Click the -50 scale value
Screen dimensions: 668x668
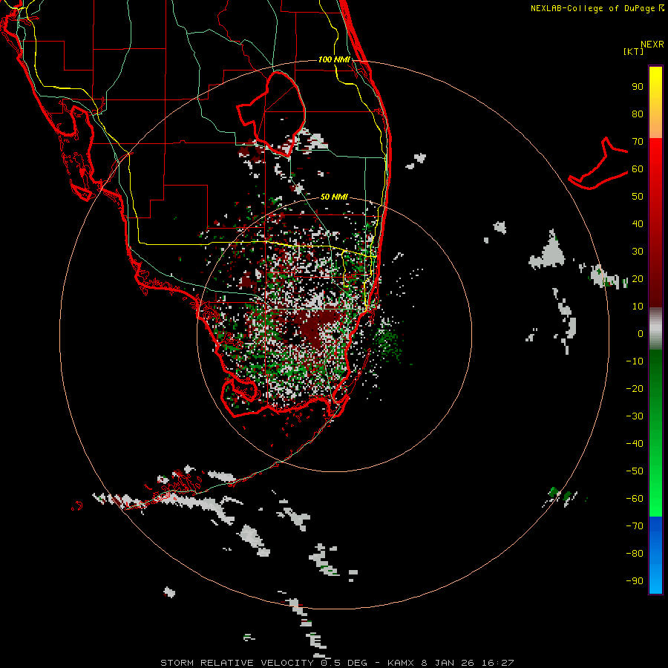click(x=635, y=471)
